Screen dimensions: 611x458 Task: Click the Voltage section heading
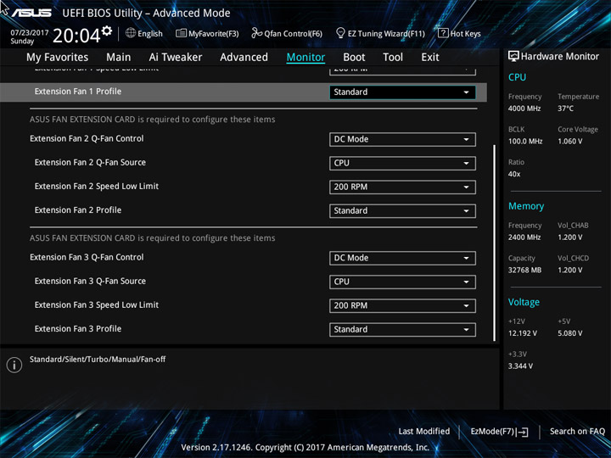524,302
